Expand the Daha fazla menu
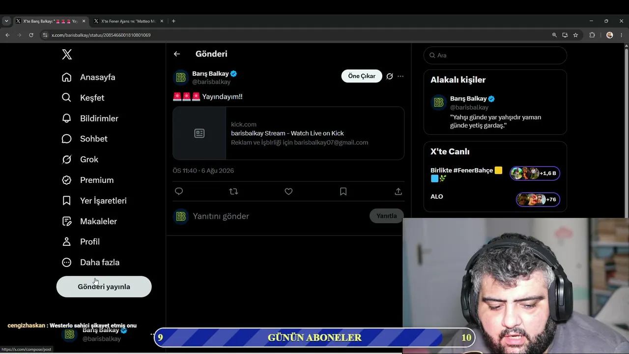Screen dimensions: 629x354 pos(91,263)
